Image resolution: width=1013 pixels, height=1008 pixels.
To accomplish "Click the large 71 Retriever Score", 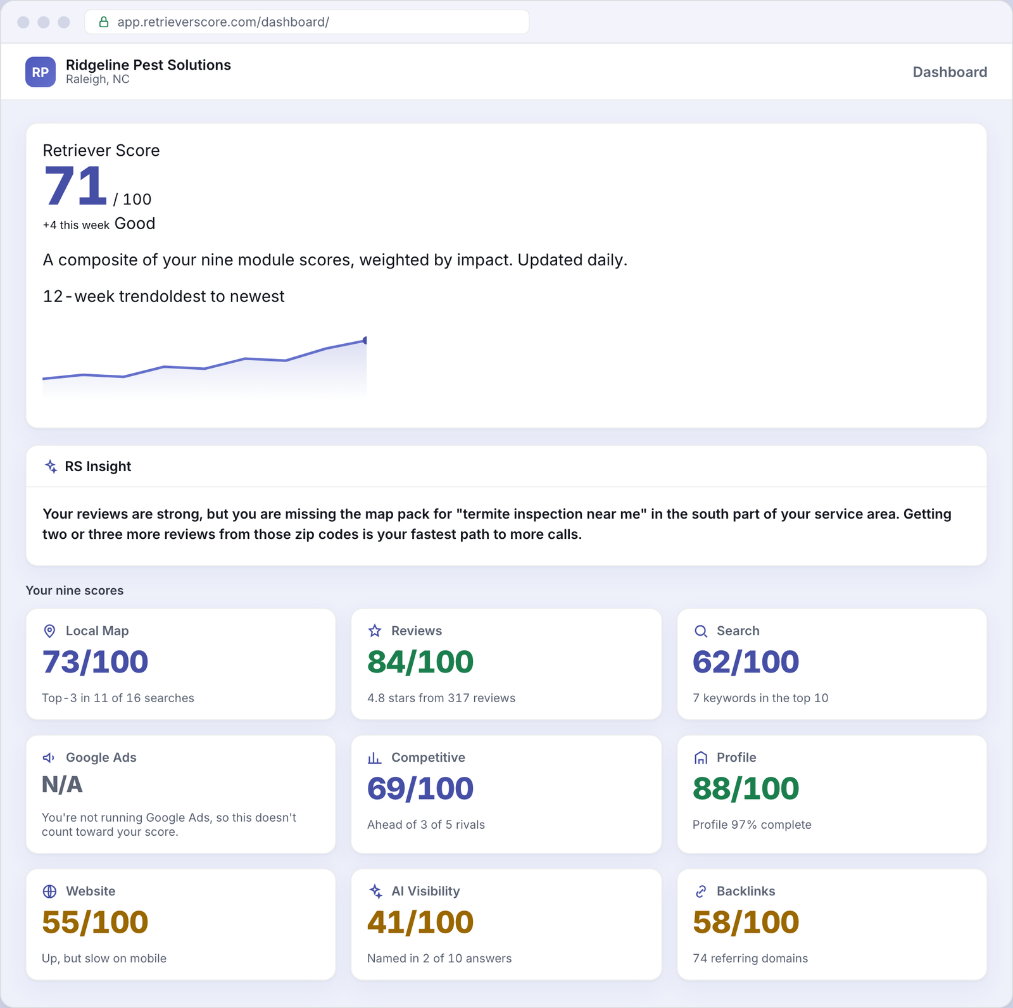I will (x=75, y=186).
